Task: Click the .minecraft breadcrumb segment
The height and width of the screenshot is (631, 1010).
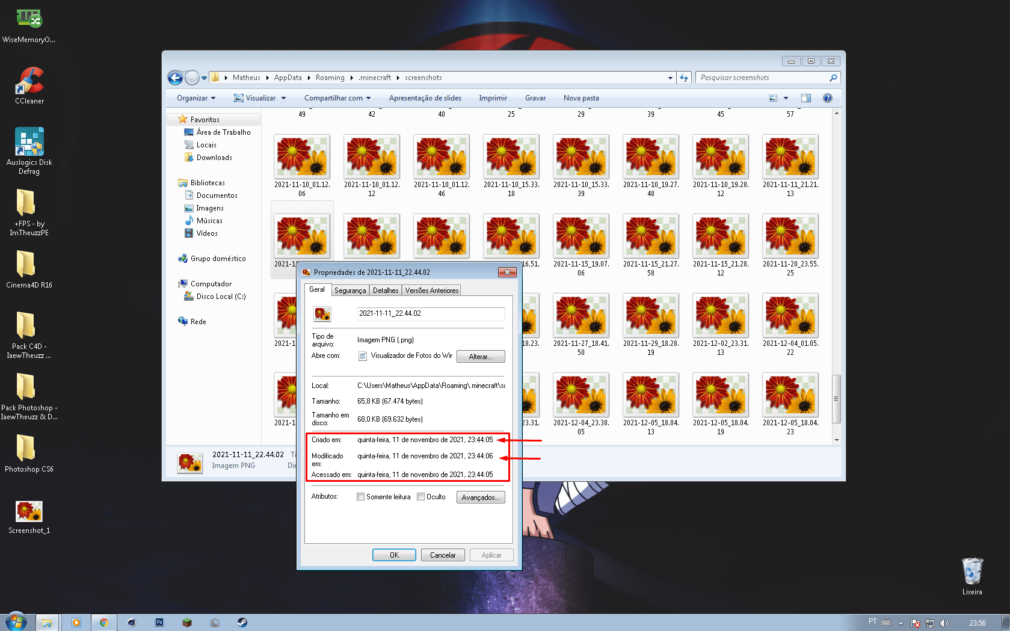Action: [375, 78]
